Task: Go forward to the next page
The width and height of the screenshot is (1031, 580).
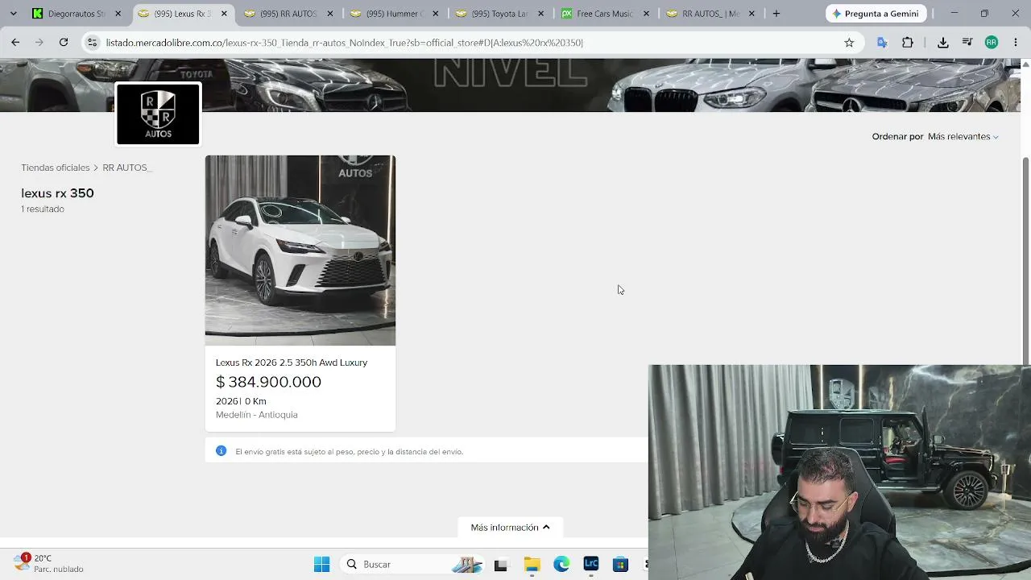Action: click(39, 43)
